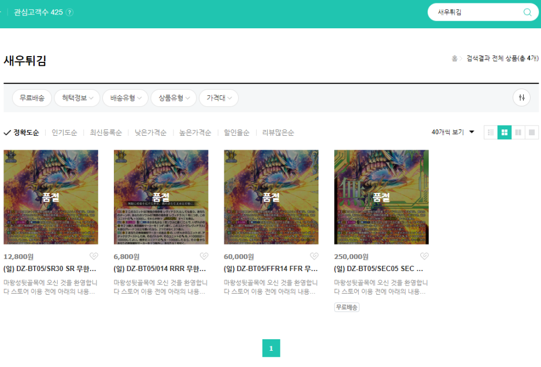
Task: Switch to list view icon
Action: click(491, 132)
